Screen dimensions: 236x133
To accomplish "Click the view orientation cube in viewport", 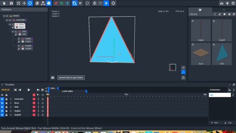I will (173, 67).
